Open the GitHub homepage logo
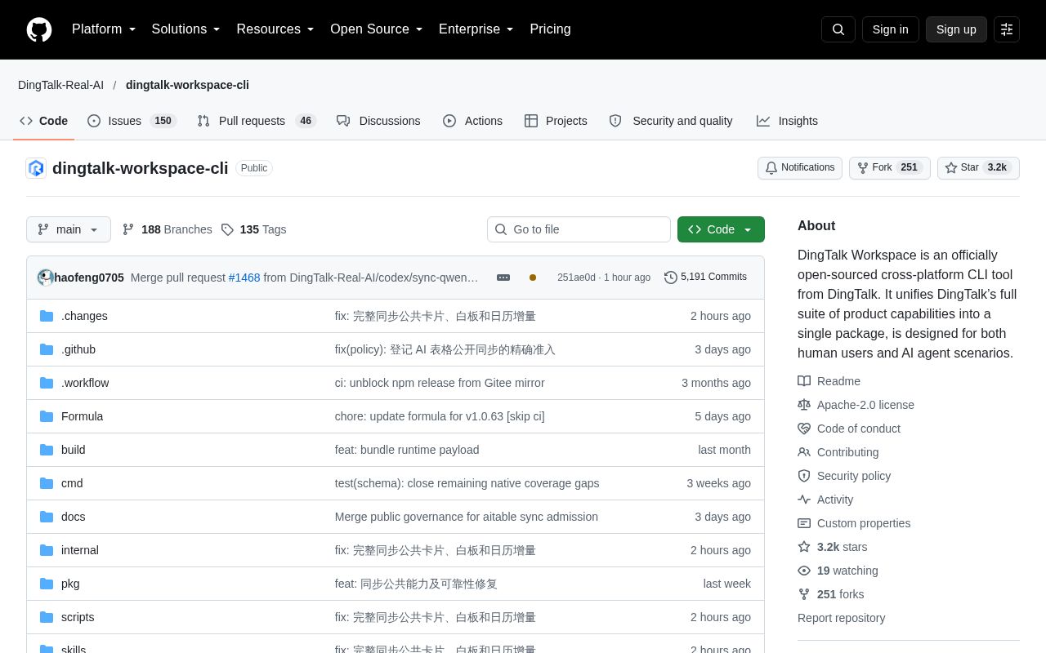This screenshot has height=653, width=1046. click(39, 29)
